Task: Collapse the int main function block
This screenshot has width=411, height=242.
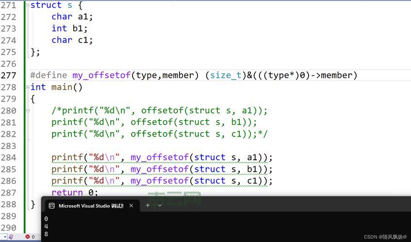Action: [x=27, y=87]
